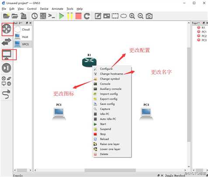Image resolution: width=208 pixels, height=177 pixels.
Task: Choose Change hostname in context menu
Action: coord(112,74)
